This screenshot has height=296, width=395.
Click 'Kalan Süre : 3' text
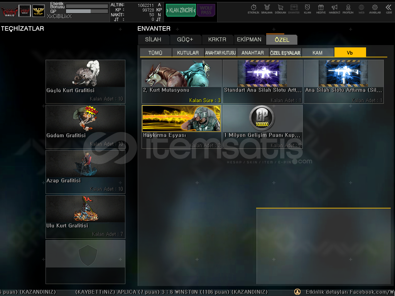click(x=205, y=101)
